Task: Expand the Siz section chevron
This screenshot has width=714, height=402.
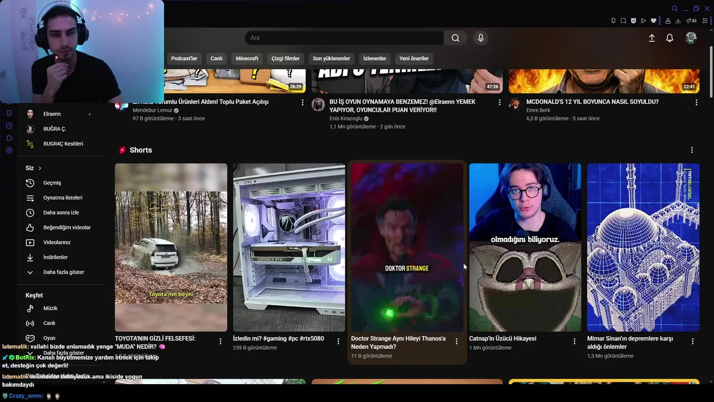Action: 40,168
